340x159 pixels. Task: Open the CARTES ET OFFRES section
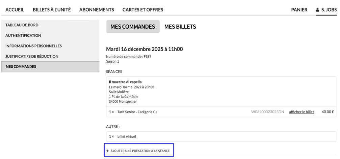(x=142, y=10)
